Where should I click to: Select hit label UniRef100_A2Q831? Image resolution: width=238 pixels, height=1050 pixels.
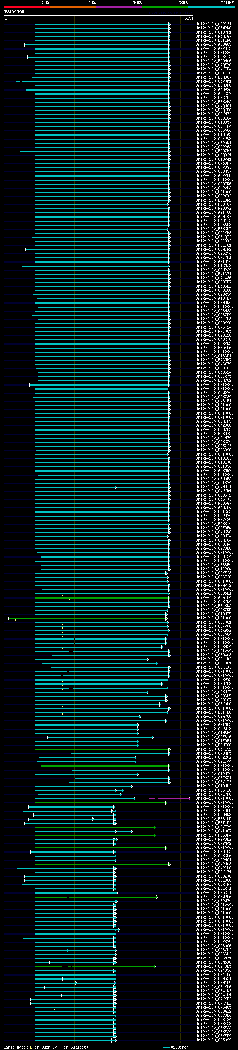click(x=213, y=155)
